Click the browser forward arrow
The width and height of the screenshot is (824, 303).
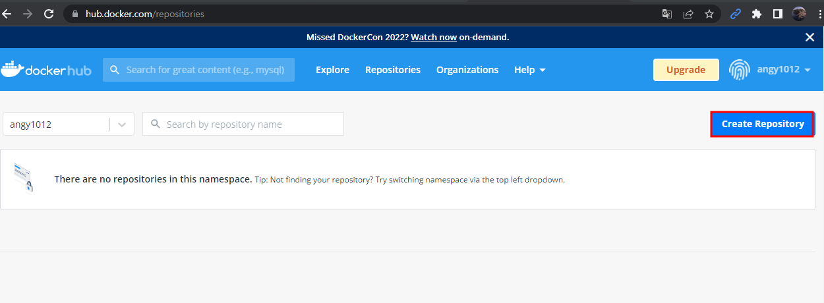tap(27, 13)
